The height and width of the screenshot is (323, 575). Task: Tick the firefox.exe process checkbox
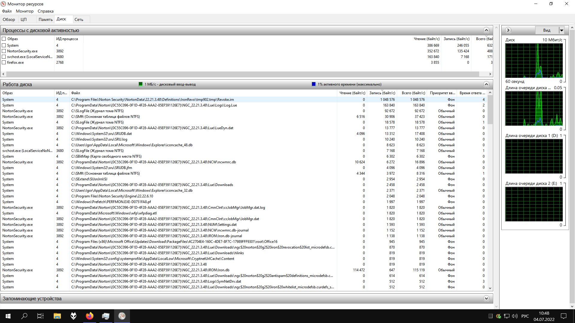click(4, 63)
